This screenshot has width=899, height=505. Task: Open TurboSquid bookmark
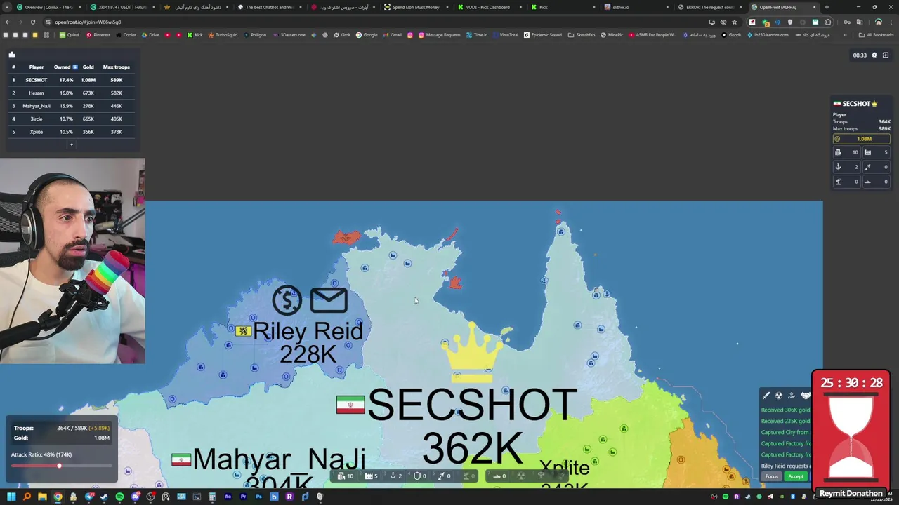click(223, 35)
